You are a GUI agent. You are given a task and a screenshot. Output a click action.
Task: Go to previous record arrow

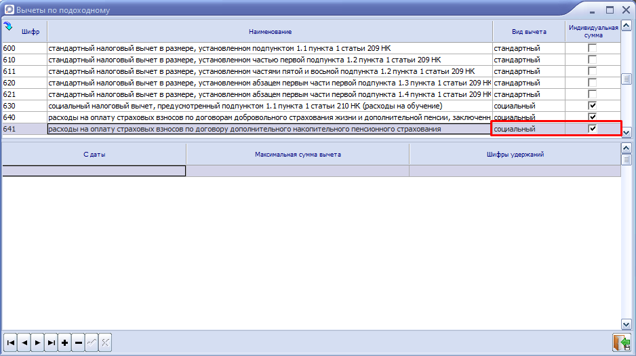pos(24,343)
